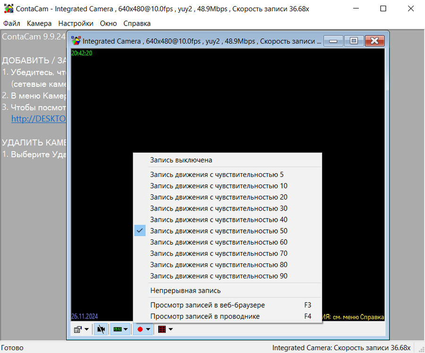Choose motion recording with sensitivity 5
This screenshot has height=353, width=425.
(228, 175)
